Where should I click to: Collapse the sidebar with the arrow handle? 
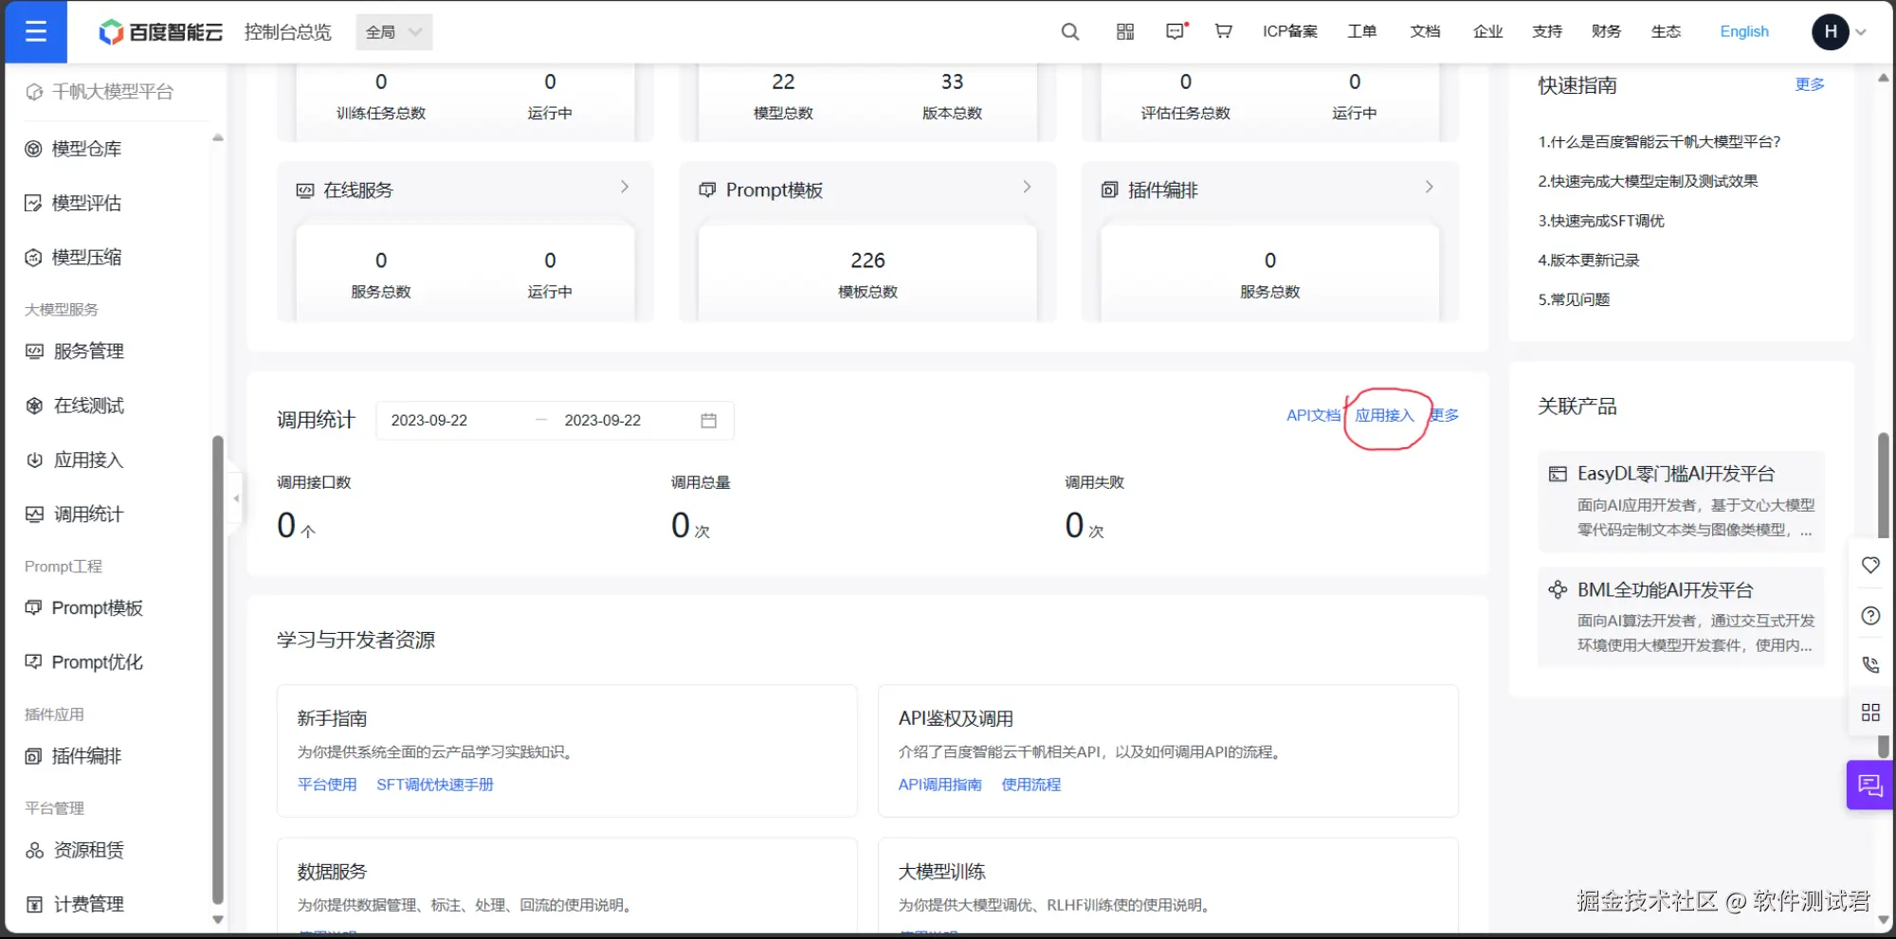pos(236,497)
